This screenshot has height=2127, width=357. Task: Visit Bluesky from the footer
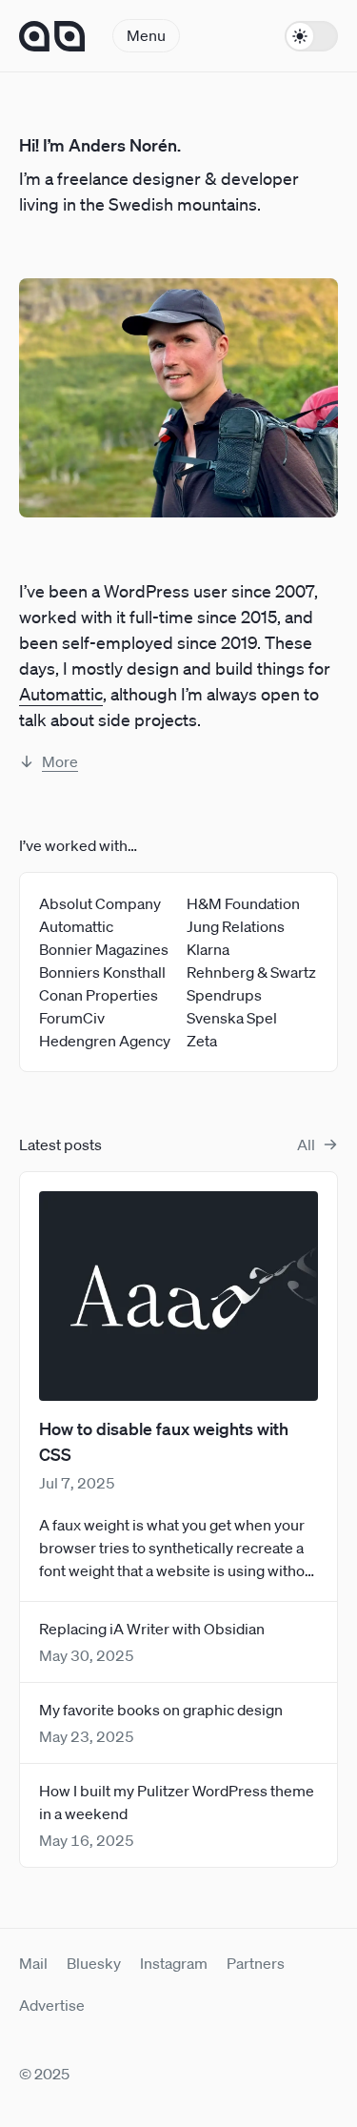[93, 1963]
